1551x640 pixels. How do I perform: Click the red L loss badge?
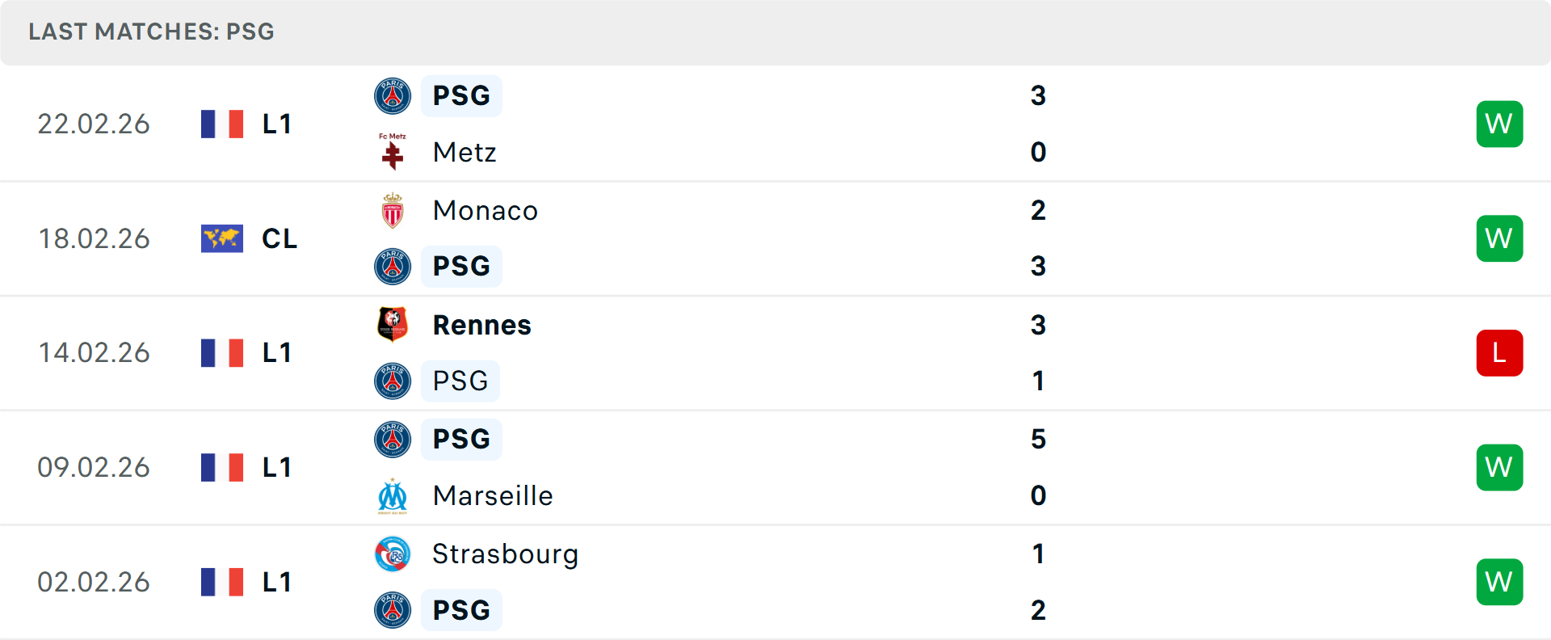pyautogui.click(x=1499, y=353)
